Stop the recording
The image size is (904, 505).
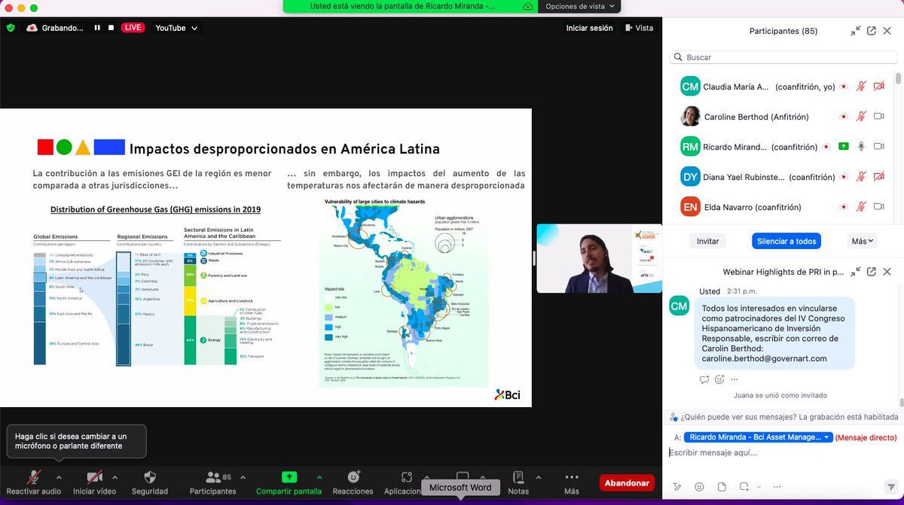click(111, 28)
